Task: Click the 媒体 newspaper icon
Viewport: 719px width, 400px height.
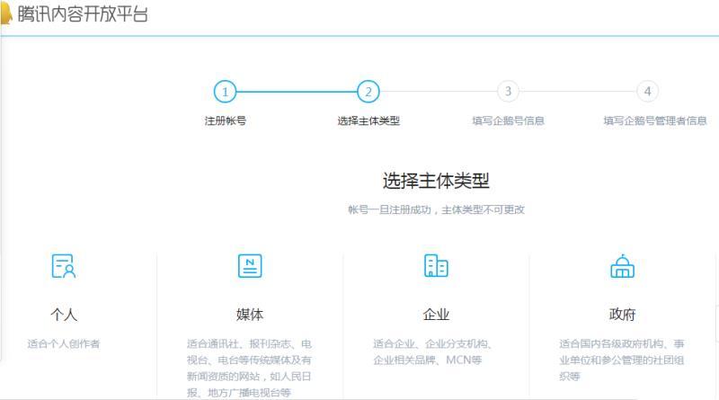Action: point(250,266)
